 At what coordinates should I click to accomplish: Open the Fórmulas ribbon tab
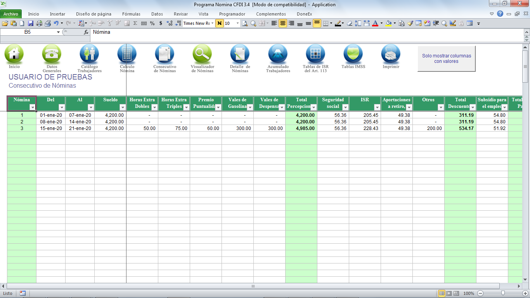pos(131,14)
